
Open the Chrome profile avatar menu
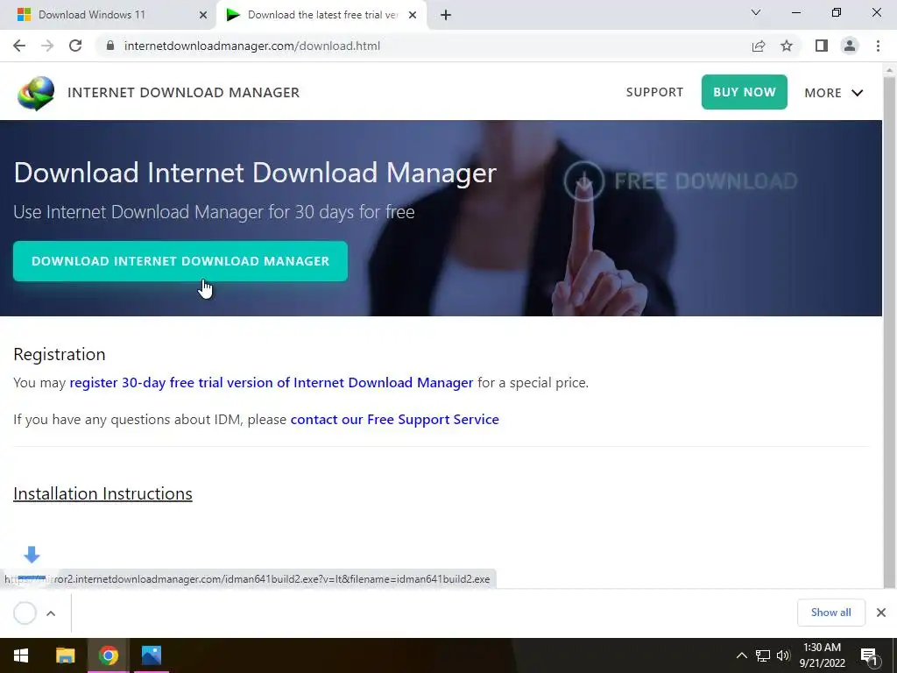click(850, 46)
